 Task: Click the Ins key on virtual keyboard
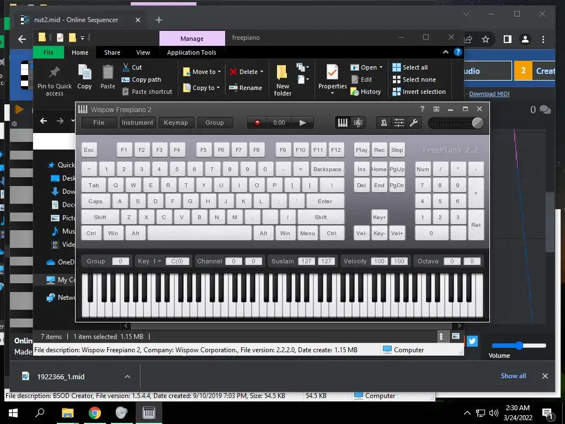tap(361, 169)
